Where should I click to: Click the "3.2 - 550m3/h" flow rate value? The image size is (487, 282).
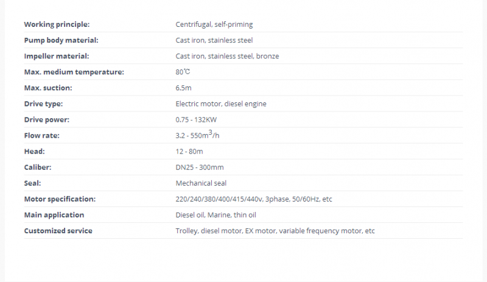197,135
